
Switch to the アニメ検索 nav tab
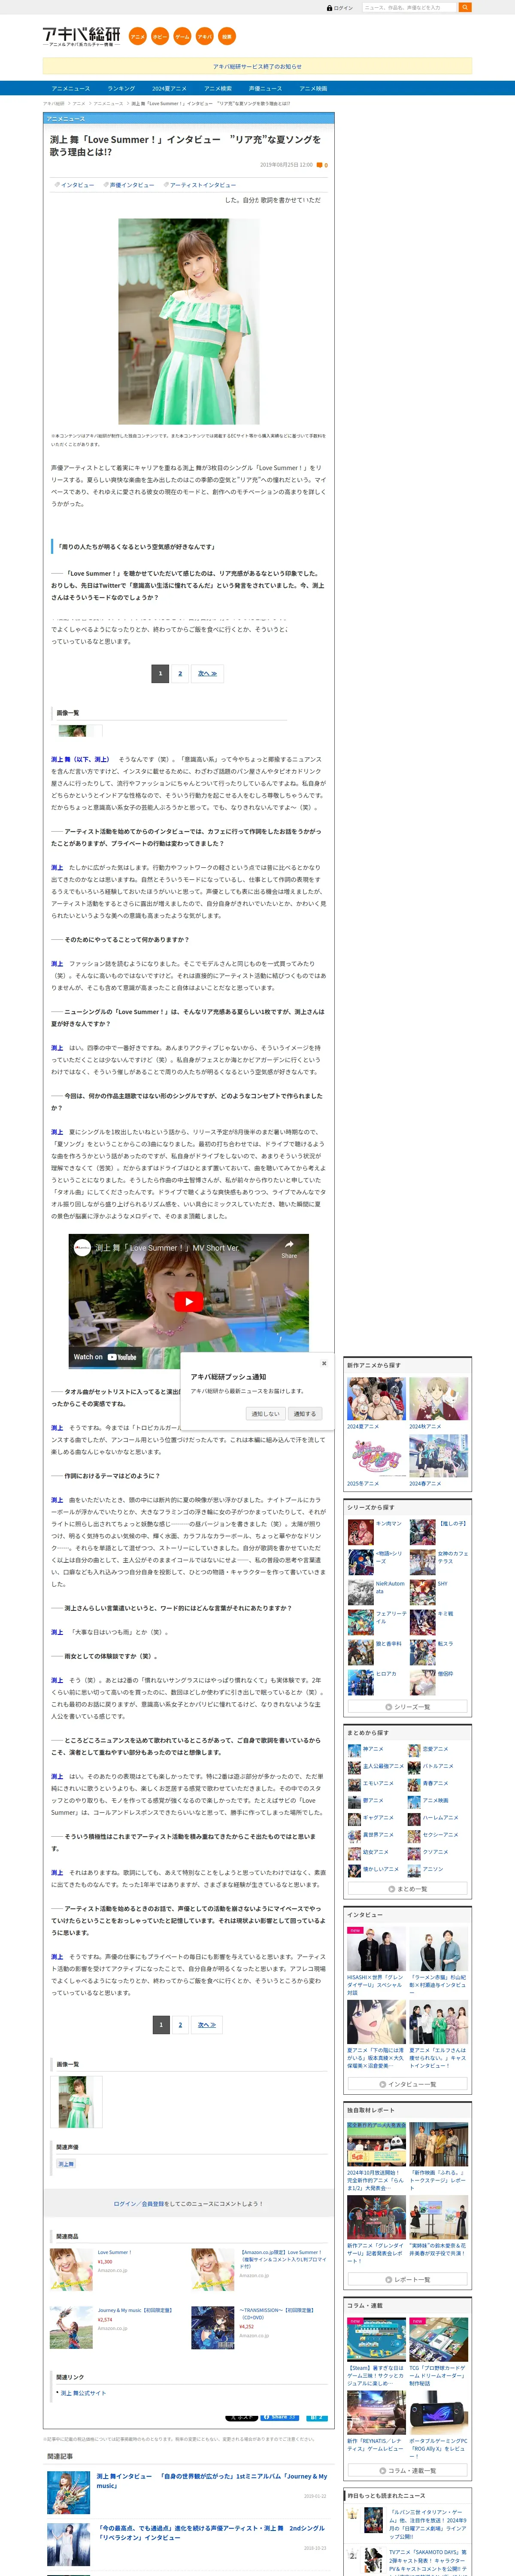click(x=218, y=88)
